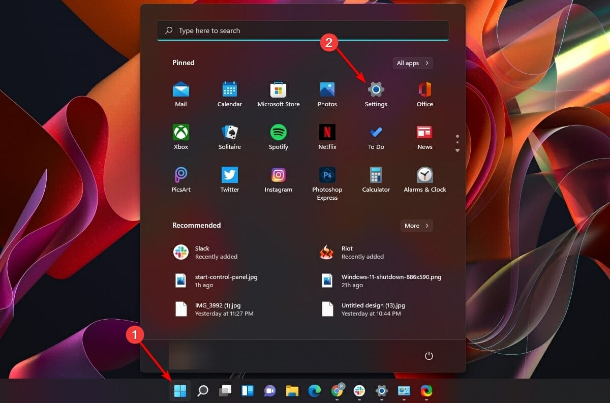This screenshot has height=403, width=610.
Task: Launch Instagram
Action: pyautogui.click(x=279, y=180)
